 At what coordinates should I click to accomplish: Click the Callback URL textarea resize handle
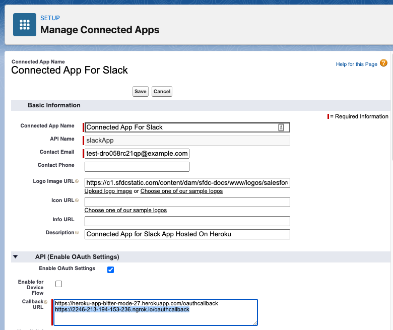point(255,323)
